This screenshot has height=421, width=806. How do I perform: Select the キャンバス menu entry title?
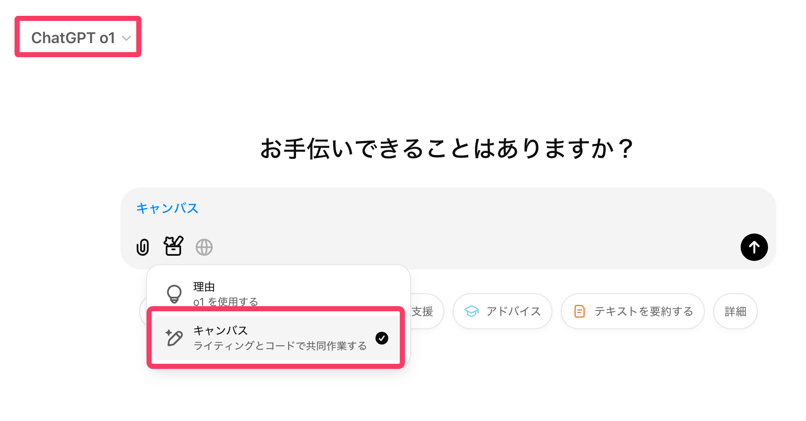220,330
